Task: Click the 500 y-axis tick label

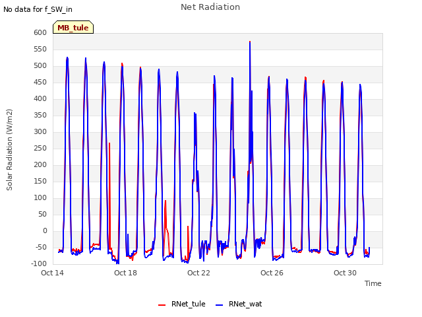Action: (40, 66)
